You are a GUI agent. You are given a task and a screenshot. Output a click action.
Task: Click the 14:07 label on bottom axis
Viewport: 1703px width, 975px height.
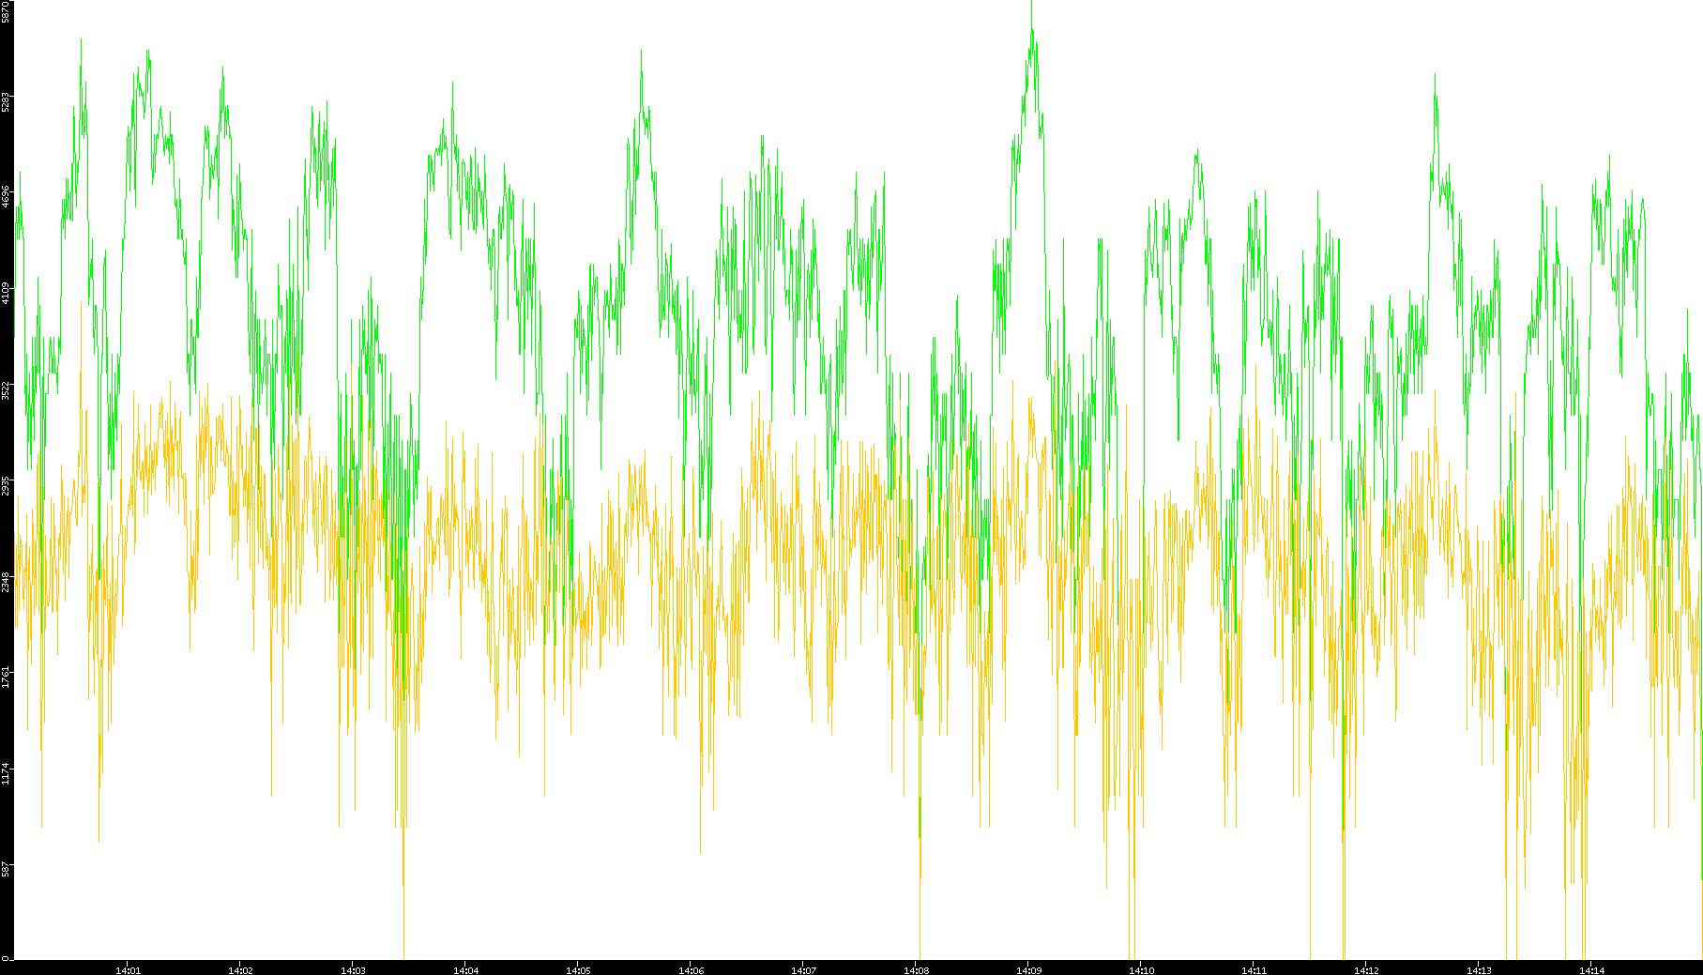pyautogui.click(x=803, y=969)
